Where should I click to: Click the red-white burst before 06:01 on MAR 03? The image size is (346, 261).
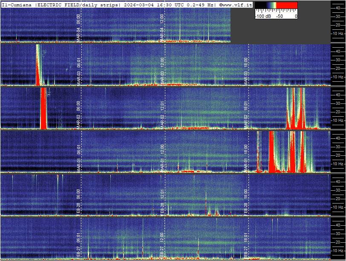click(x=38, y=66)
